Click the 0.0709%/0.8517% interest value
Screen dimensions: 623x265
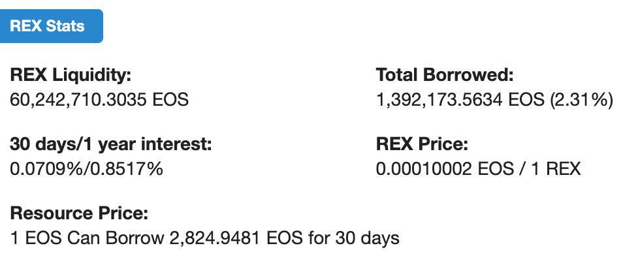[x=87, y=169]
